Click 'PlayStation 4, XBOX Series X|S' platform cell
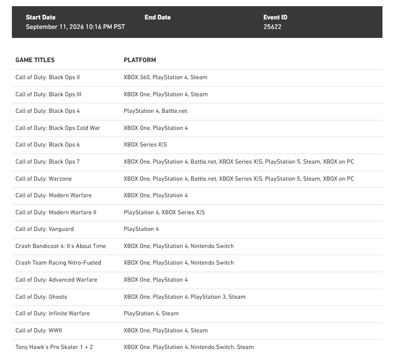This screenshot has width=401, height=358. point(164,212)
